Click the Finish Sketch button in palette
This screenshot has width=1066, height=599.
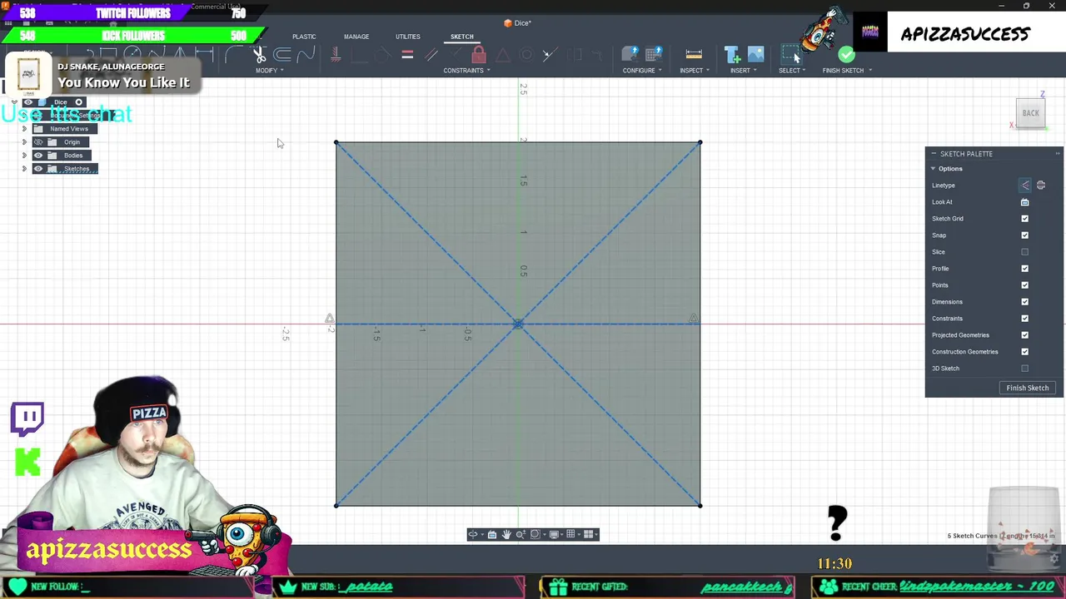pyautogui.click(x=1028, y=388)
